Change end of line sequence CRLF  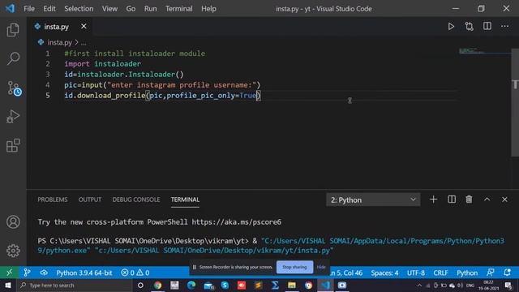[x=440, y=273]
